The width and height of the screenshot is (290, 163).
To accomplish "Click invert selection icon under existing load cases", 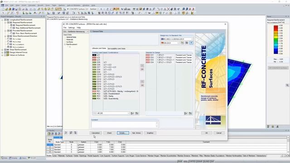I will click(137, 113).
